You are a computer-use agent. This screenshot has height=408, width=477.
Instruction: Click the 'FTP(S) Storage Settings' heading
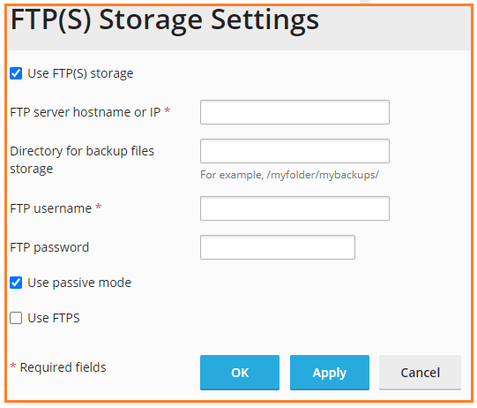pyautogui.click(x=165, y=20)
